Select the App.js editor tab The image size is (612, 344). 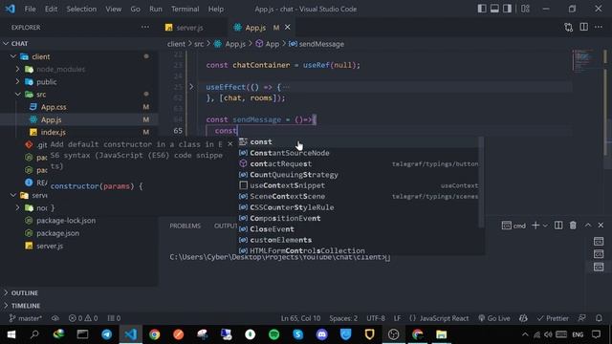point(255,28)
